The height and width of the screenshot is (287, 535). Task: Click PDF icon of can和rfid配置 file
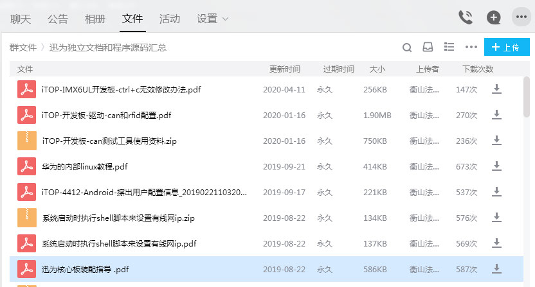tap(26, 115)
